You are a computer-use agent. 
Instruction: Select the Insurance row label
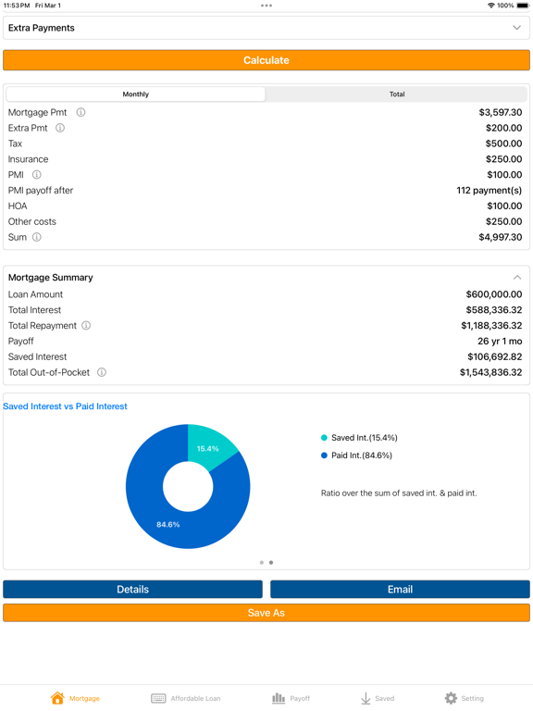tap(28, 159)
